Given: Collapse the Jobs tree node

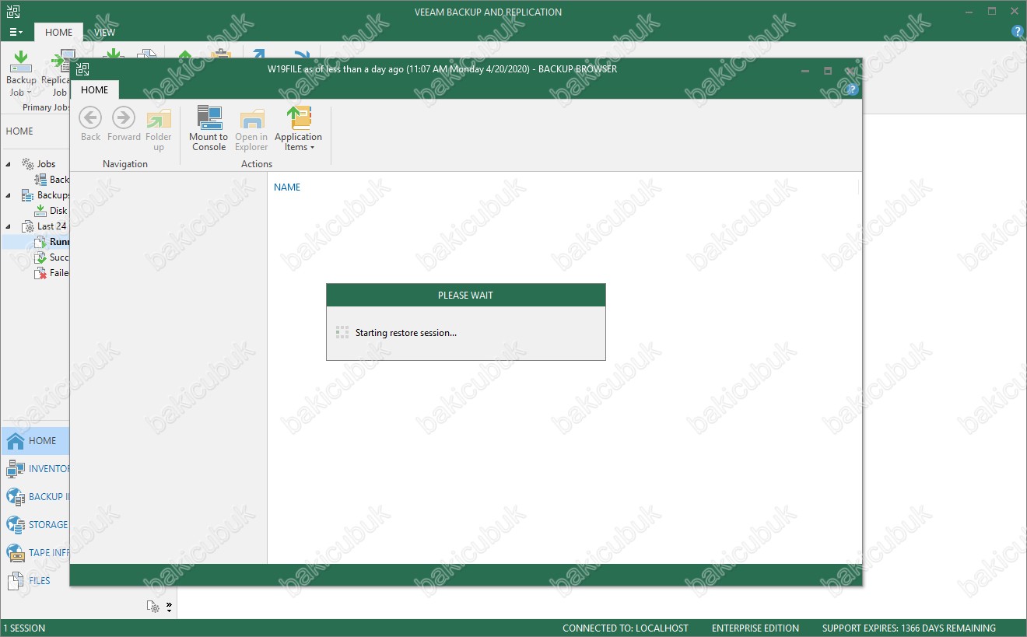Looking at the screenshot, I should click(9, 164).
